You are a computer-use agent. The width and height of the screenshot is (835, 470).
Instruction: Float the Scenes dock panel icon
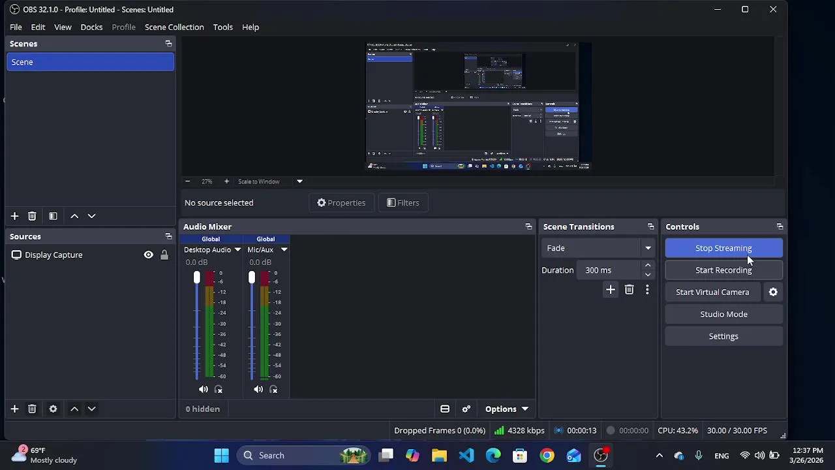point(168,44)
